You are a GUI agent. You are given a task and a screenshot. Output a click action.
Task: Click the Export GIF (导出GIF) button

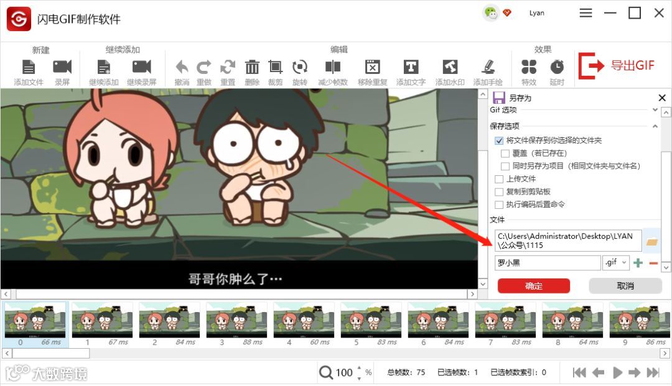coord(616,65)
